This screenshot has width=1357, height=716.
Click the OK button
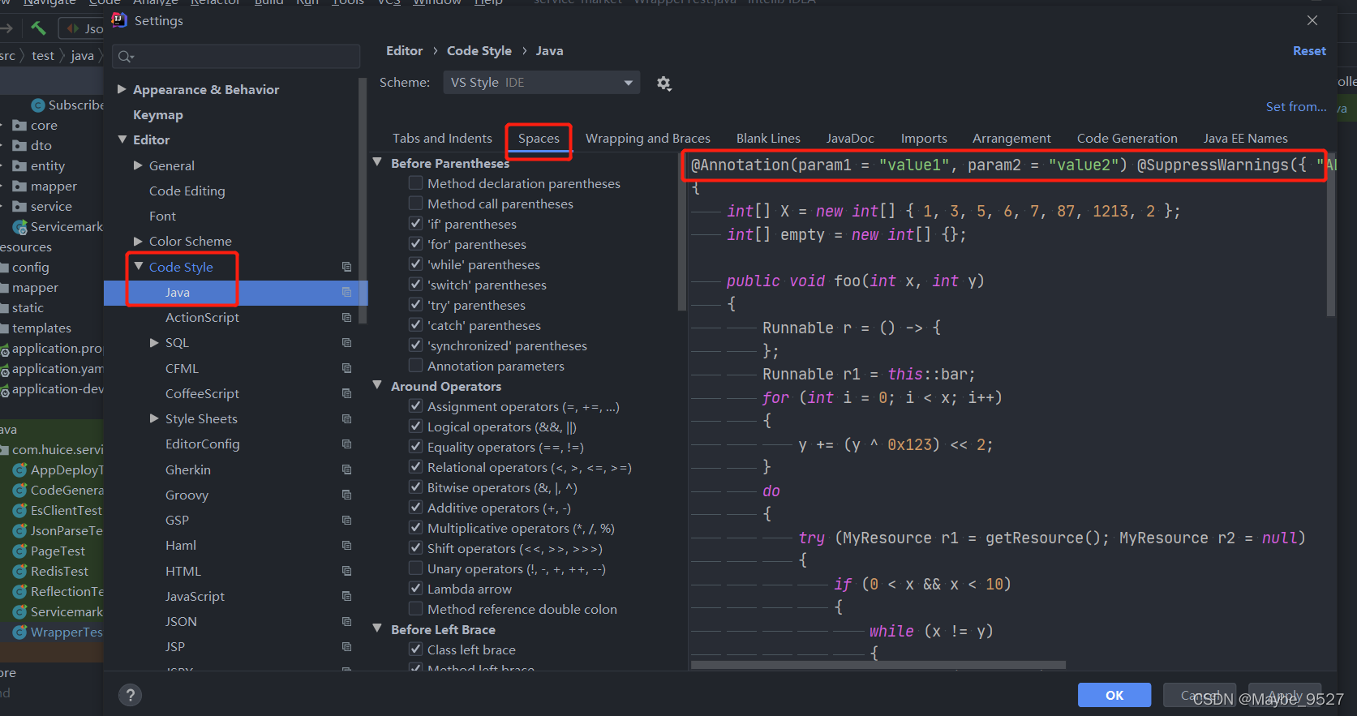click(x=1114, y=695)
